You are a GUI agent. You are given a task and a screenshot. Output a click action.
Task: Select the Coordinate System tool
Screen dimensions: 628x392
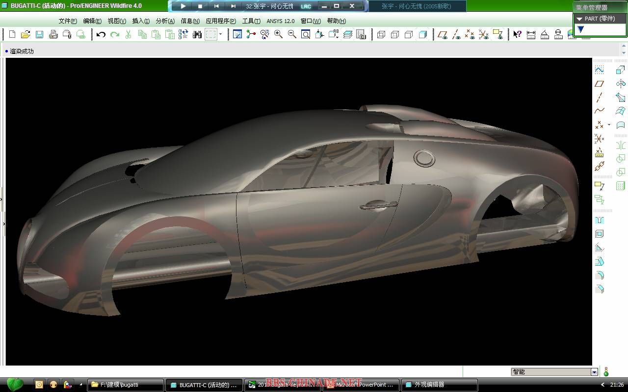coord(599,139)
